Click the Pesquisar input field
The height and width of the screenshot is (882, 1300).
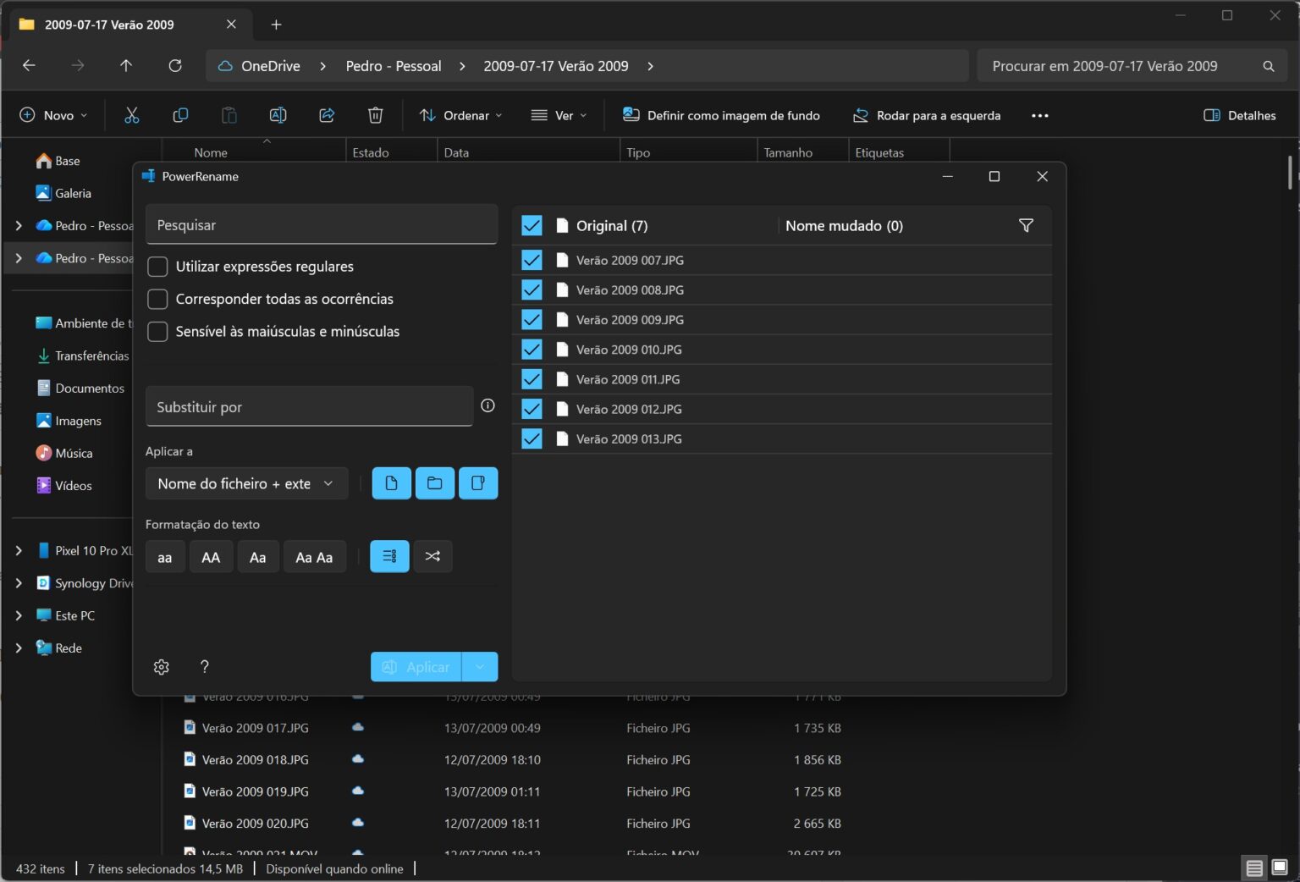pos(321,225)
